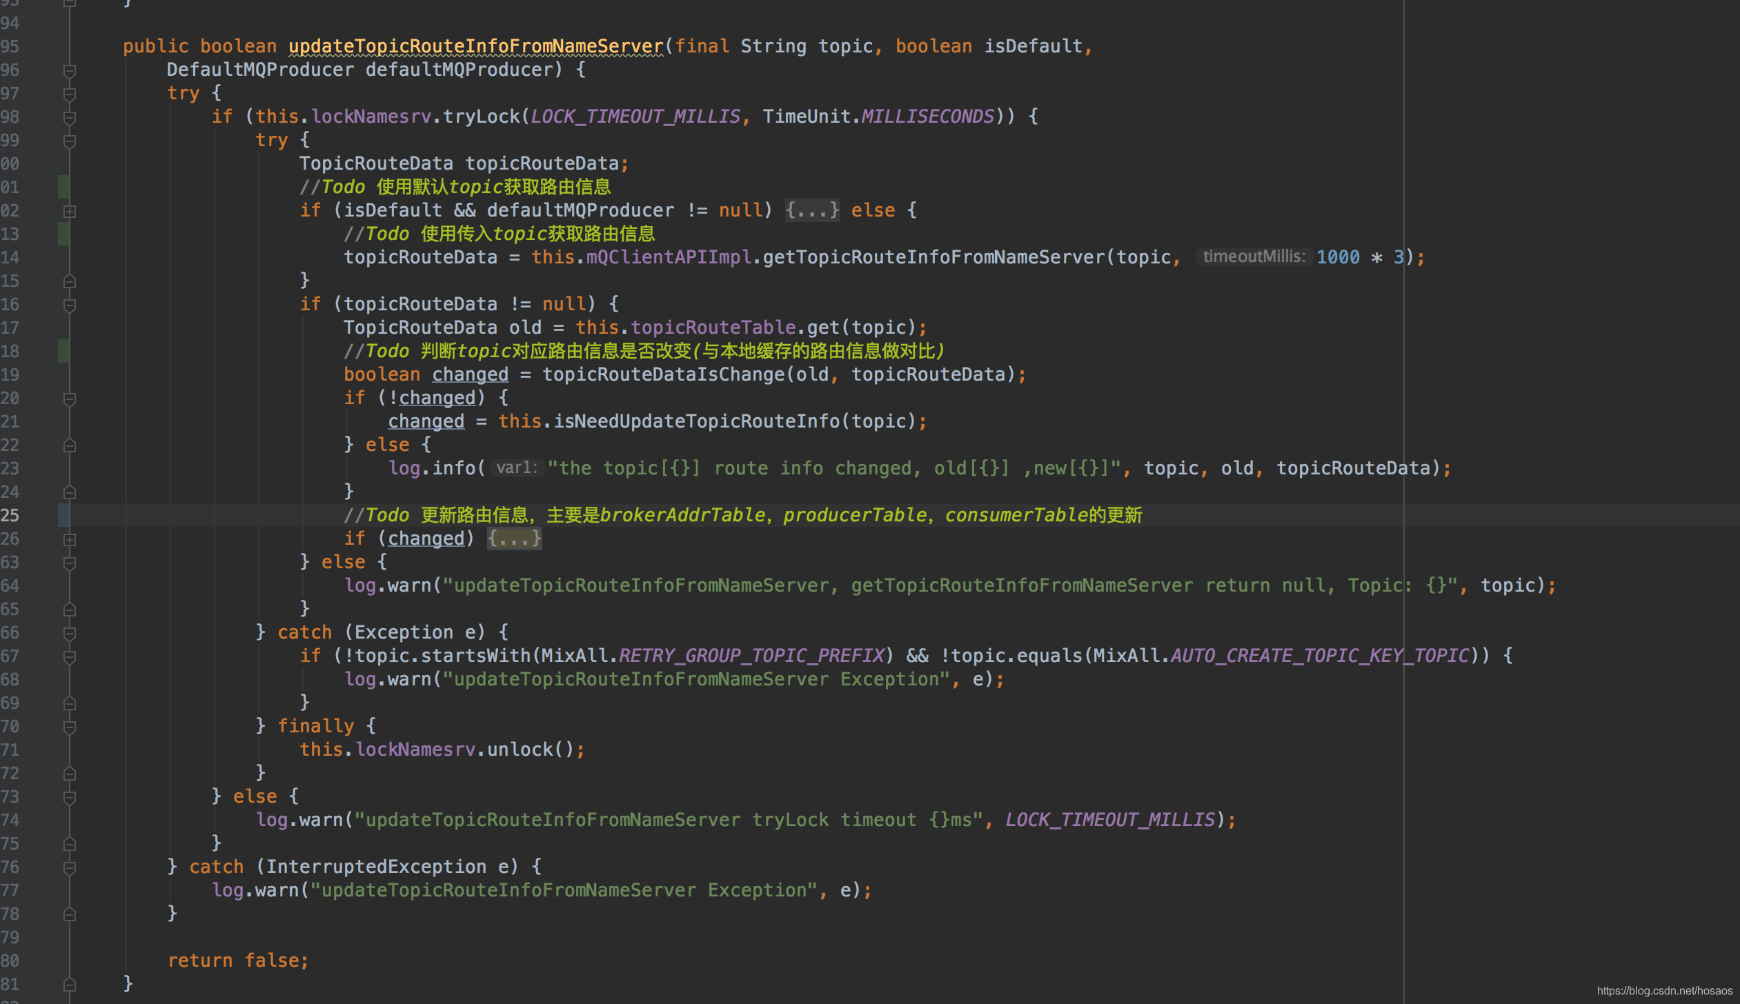Expand folded '{...}' placeholder before 'else {'

[x=812, y=210]
